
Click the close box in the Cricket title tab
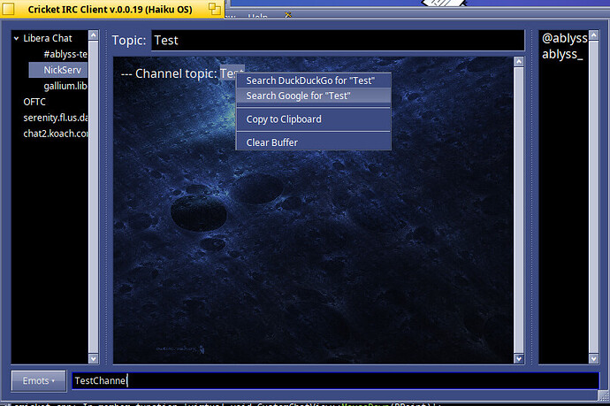click(8, 9)
